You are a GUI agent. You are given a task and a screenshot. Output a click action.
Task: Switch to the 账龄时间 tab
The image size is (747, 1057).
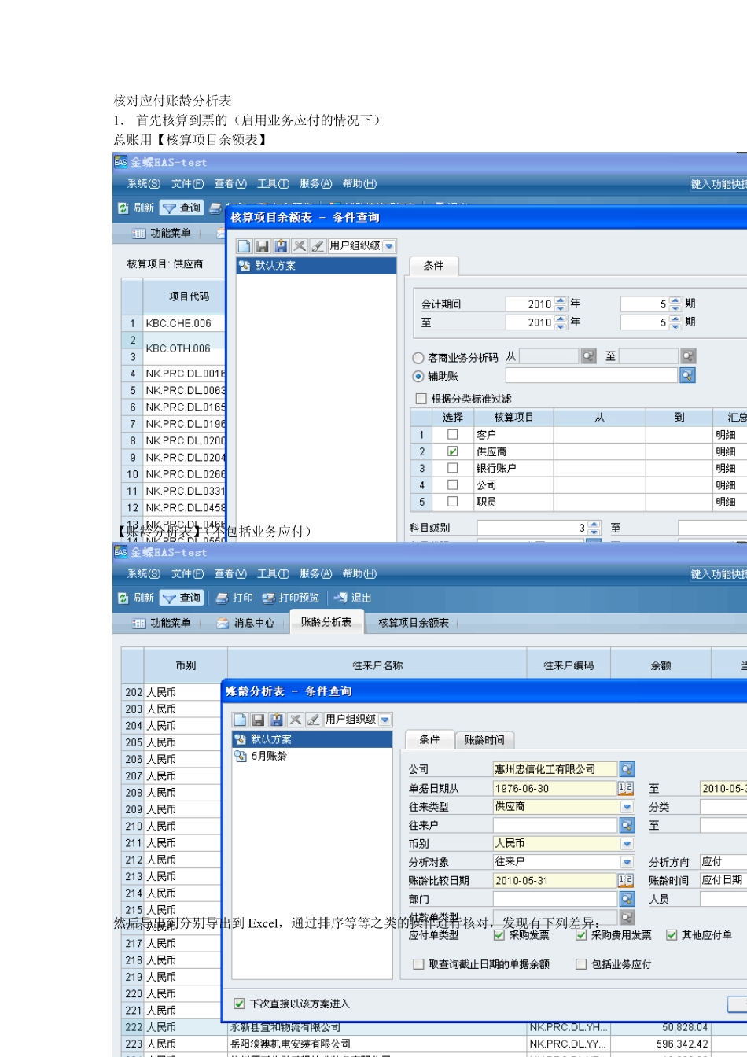tap(484, 740)
